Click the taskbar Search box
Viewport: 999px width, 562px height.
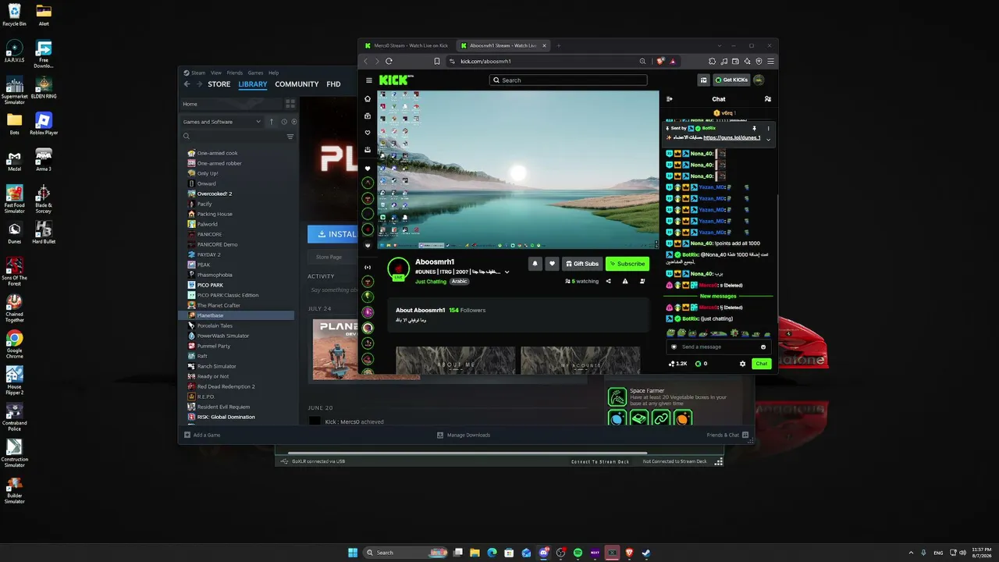[x=407, y=553]
